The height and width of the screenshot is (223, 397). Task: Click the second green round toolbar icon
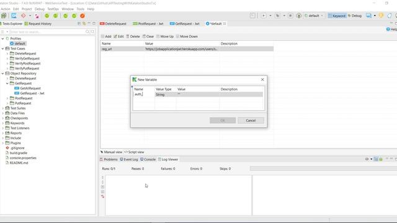click(x=55, y=15)
